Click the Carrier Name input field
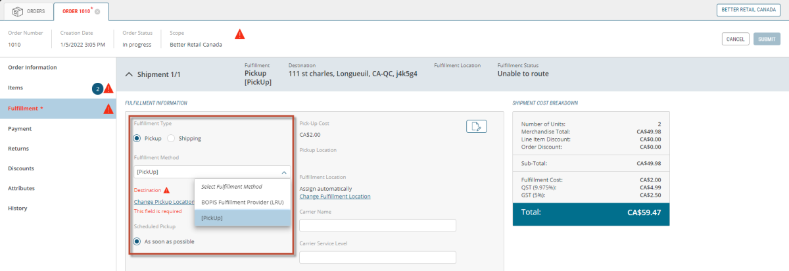The width and height of the screenshot is (789, 271). pyautogui.click(x=377, y=226)
